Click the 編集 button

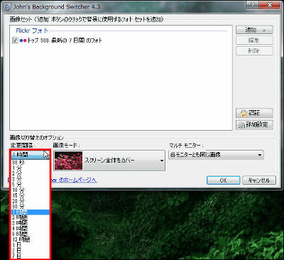pyautogui.click(x=254, y=40)
